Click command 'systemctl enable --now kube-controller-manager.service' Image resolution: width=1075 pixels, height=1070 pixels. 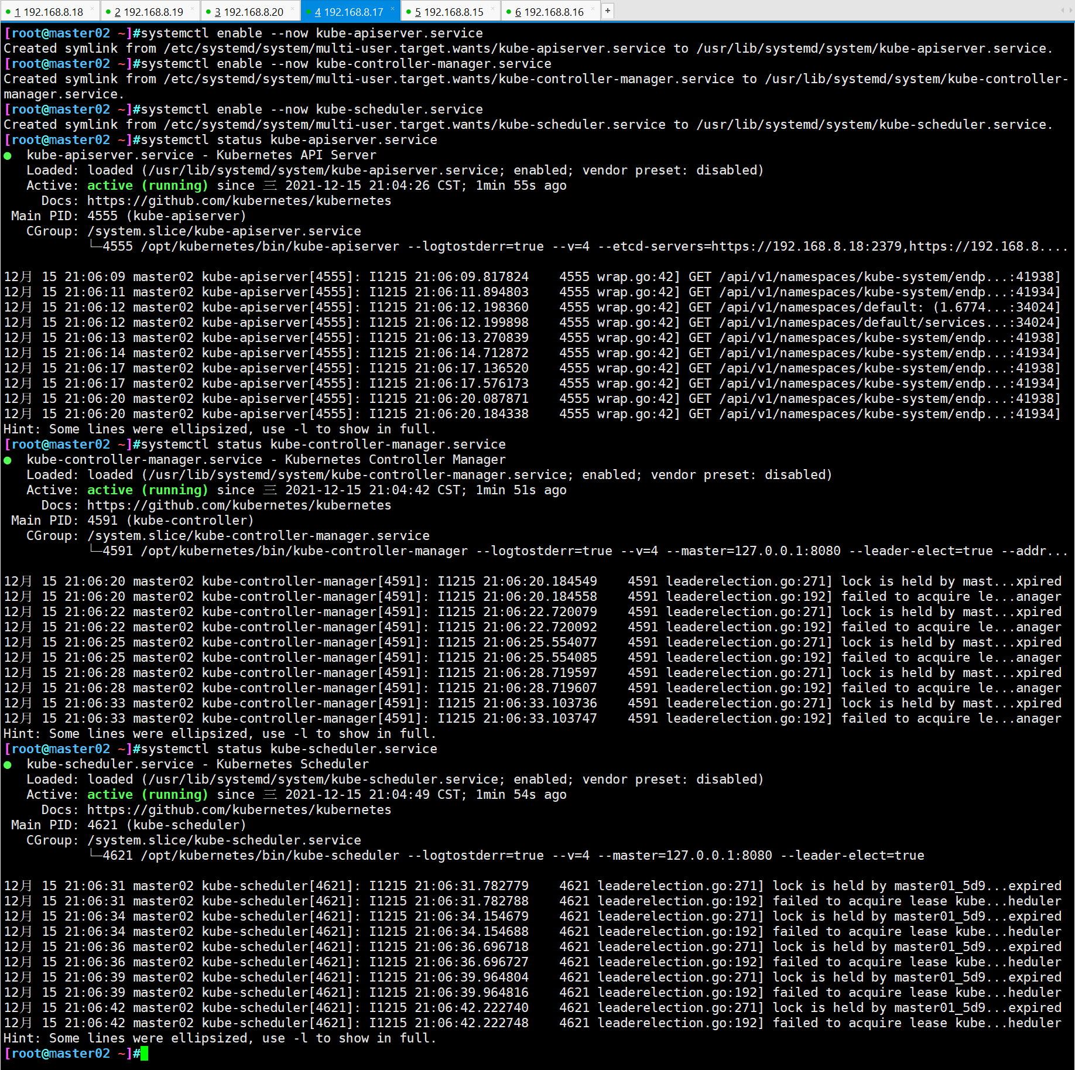click(346, 64)
